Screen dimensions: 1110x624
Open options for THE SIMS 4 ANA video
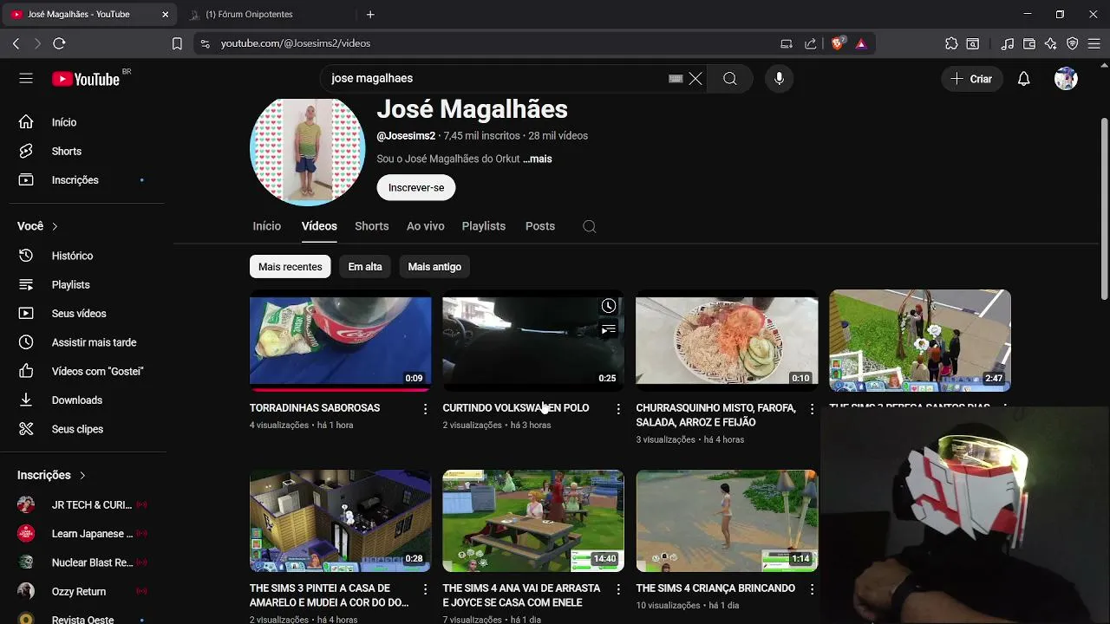(x=618, y=589)
